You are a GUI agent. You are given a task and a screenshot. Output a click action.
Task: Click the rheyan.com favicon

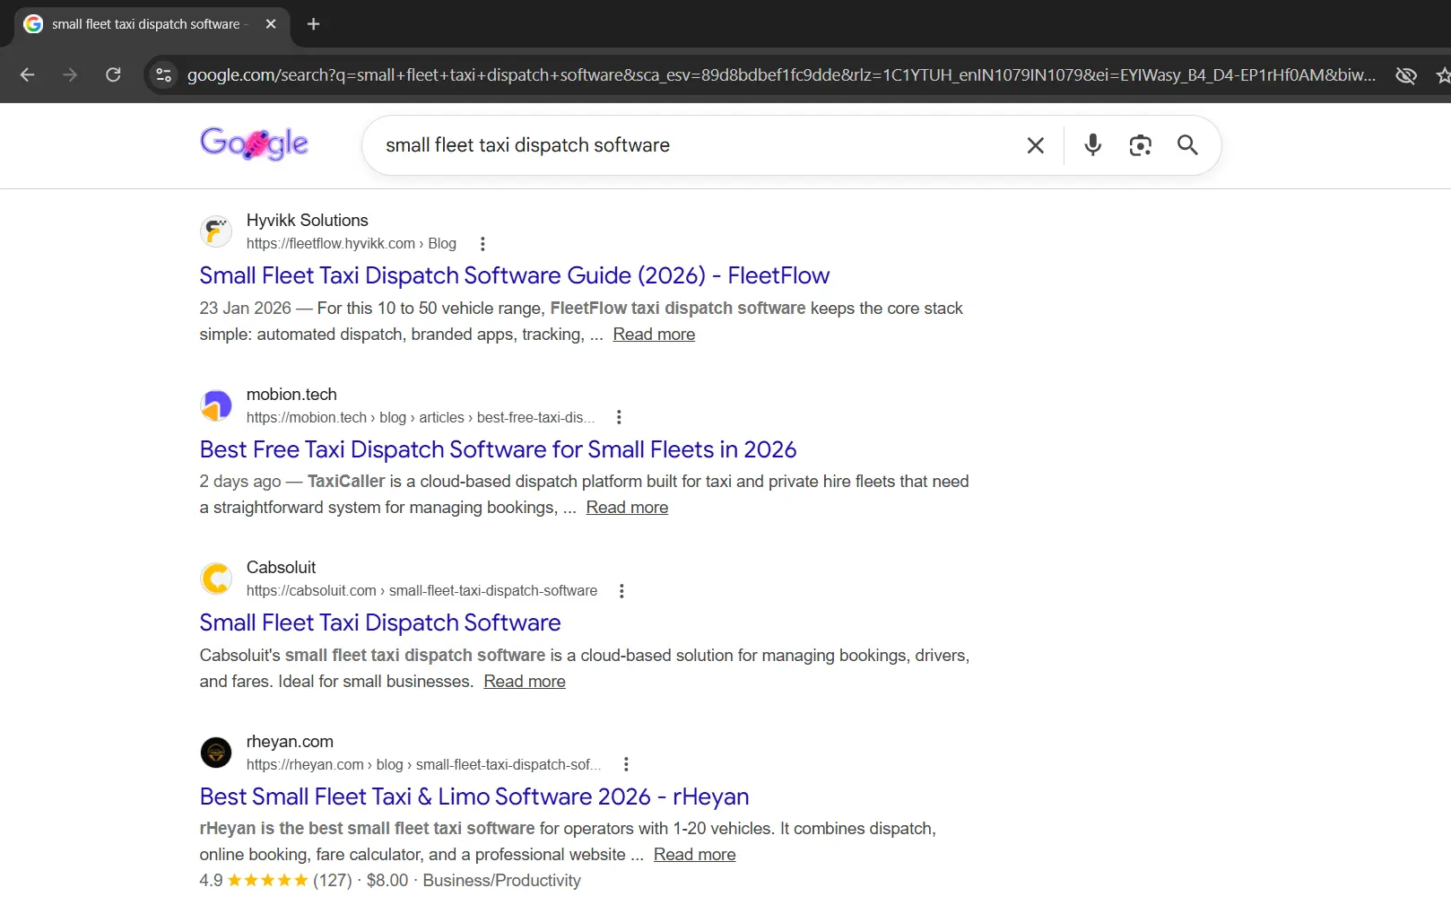coord(216,753)
